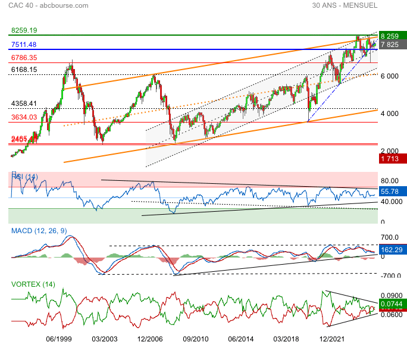Click the 700.0 MACD axis label
Screen dimensions: 407x345
(x=389, y=237)
